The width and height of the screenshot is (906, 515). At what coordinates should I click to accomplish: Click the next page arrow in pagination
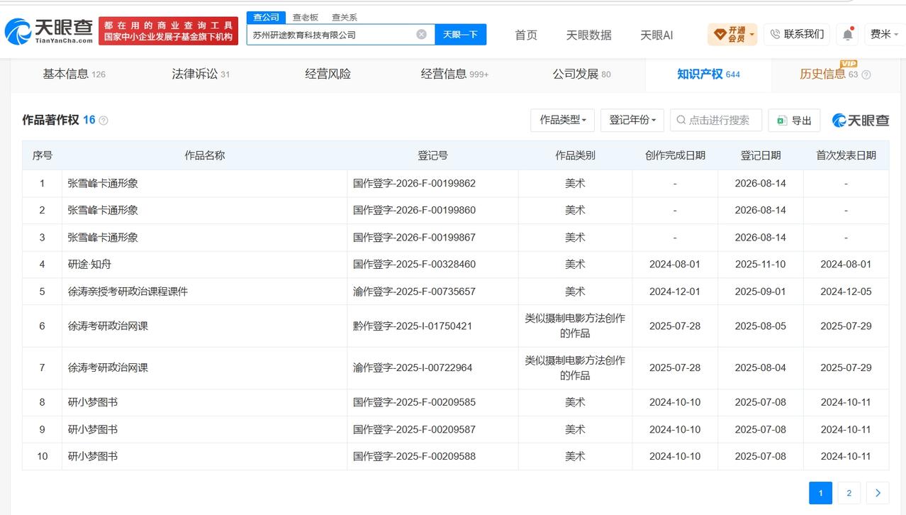pos(878,493)
